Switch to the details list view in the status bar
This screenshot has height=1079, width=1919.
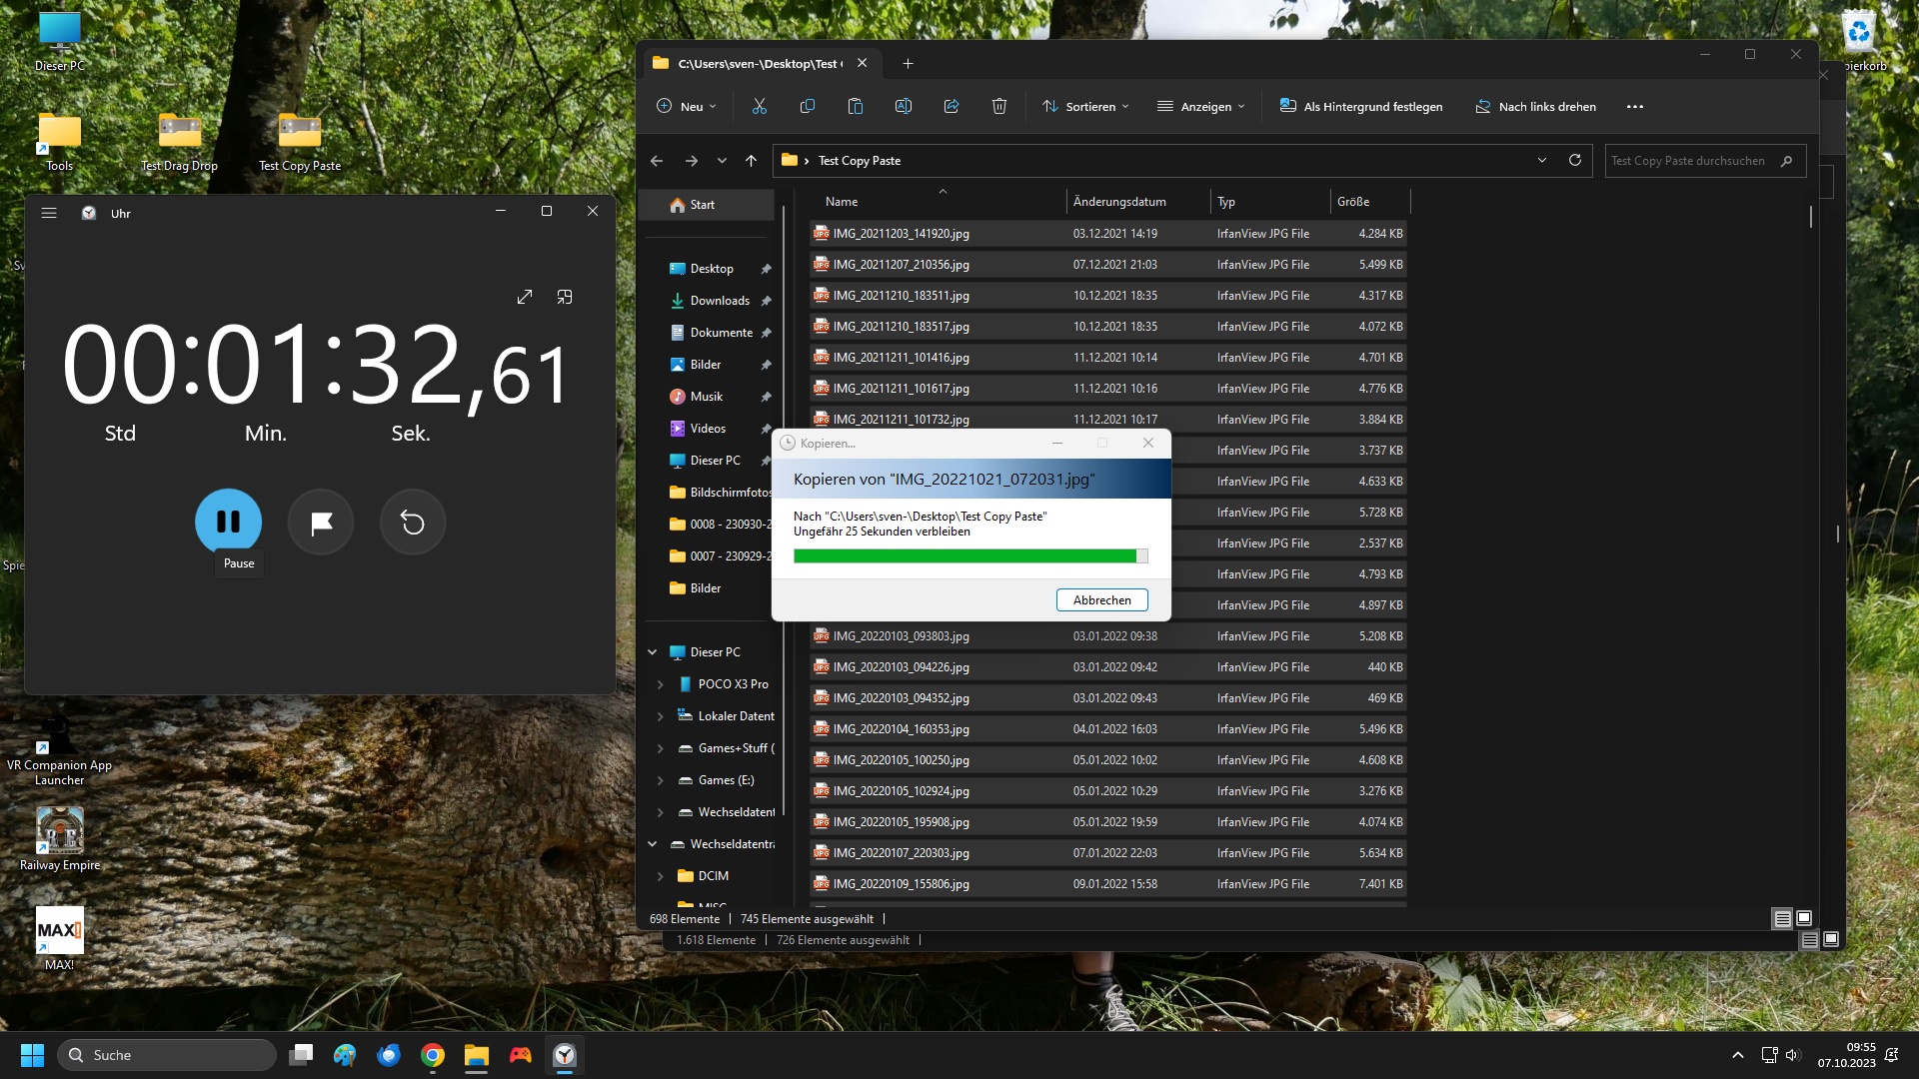click(1782, 918)
